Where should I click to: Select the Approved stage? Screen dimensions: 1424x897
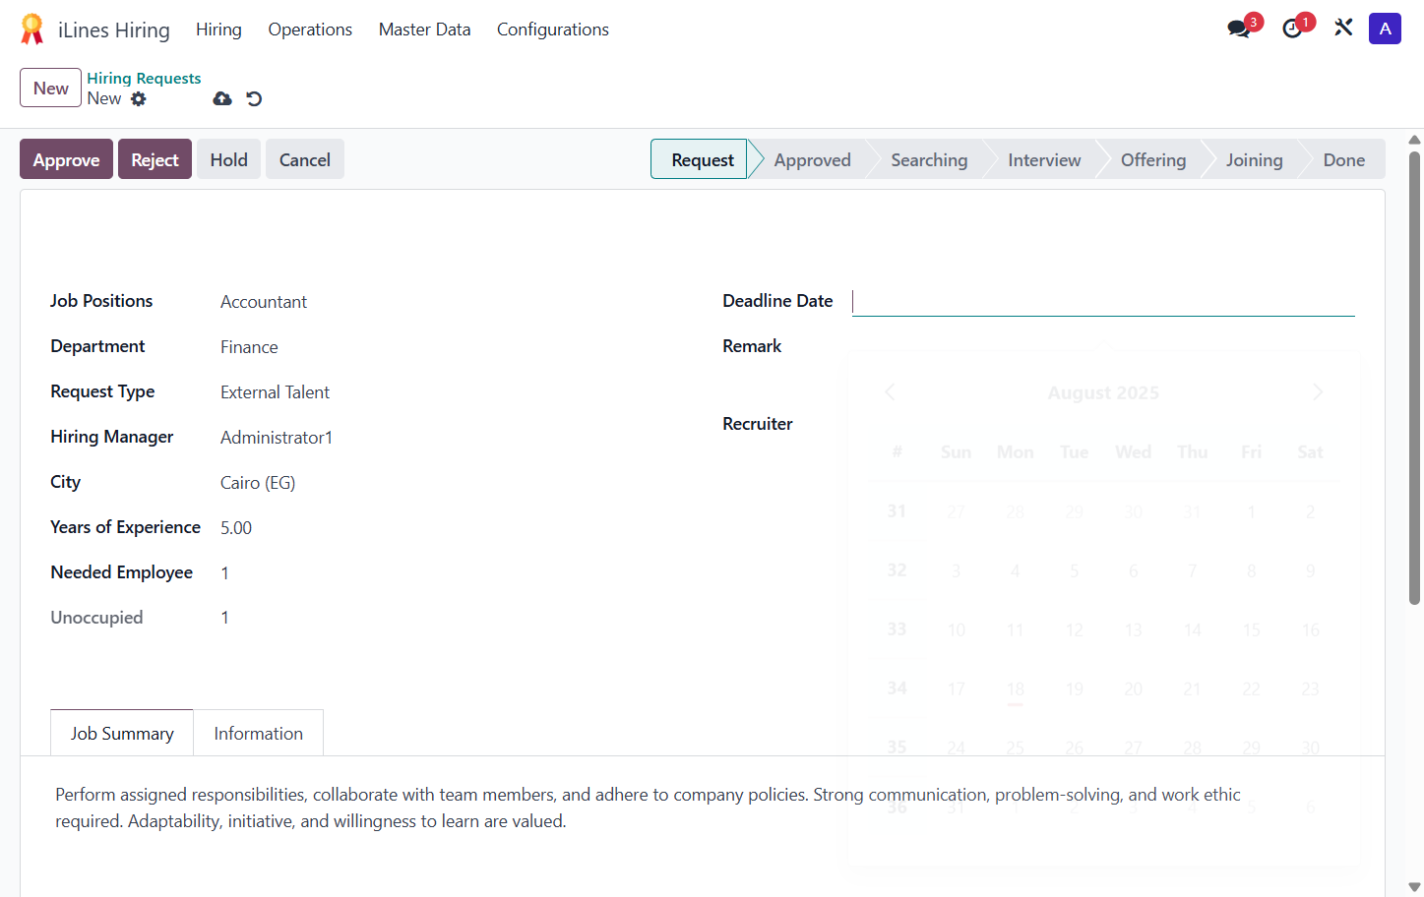point(812,159)
